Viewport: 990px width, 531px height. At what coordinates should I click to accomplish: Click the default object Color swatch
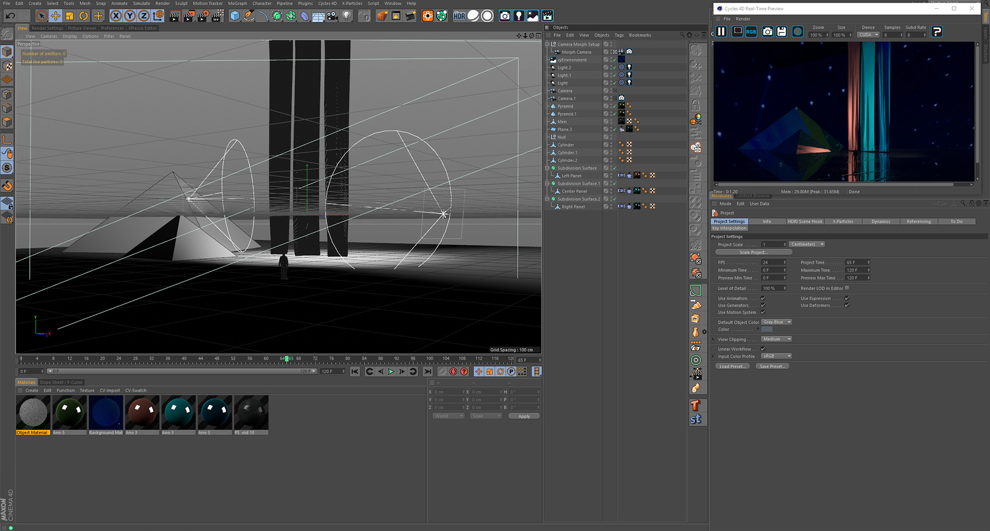tap(767, 329)
